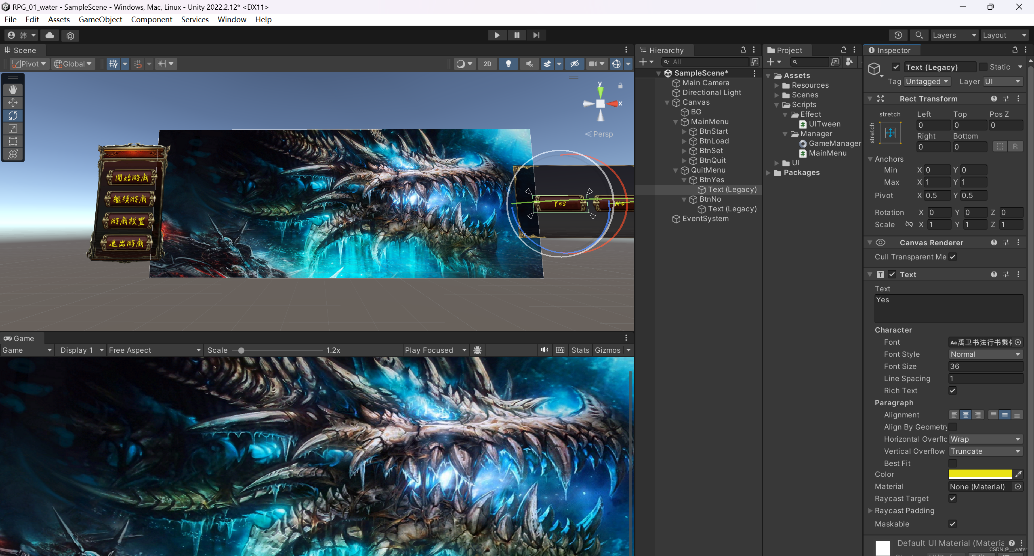The height and width of the screenshot is (556, 1034).
Task: Click the Game view bug icon
Action: click(477, 350)
